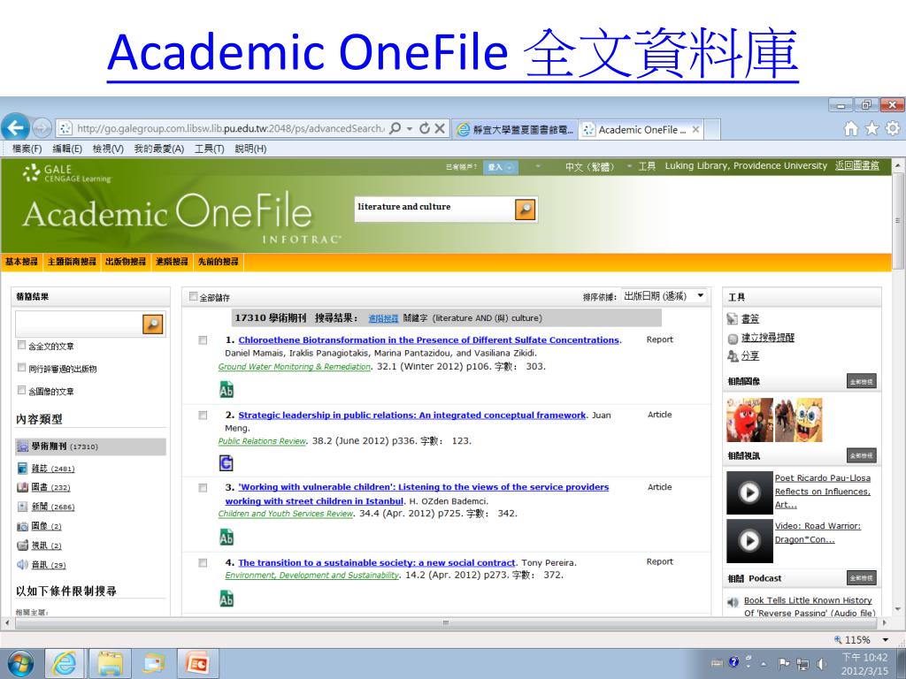Open the 檢視(V) menu
The width and height of the screenshot is (906, 679).
[x=108, y=149]
